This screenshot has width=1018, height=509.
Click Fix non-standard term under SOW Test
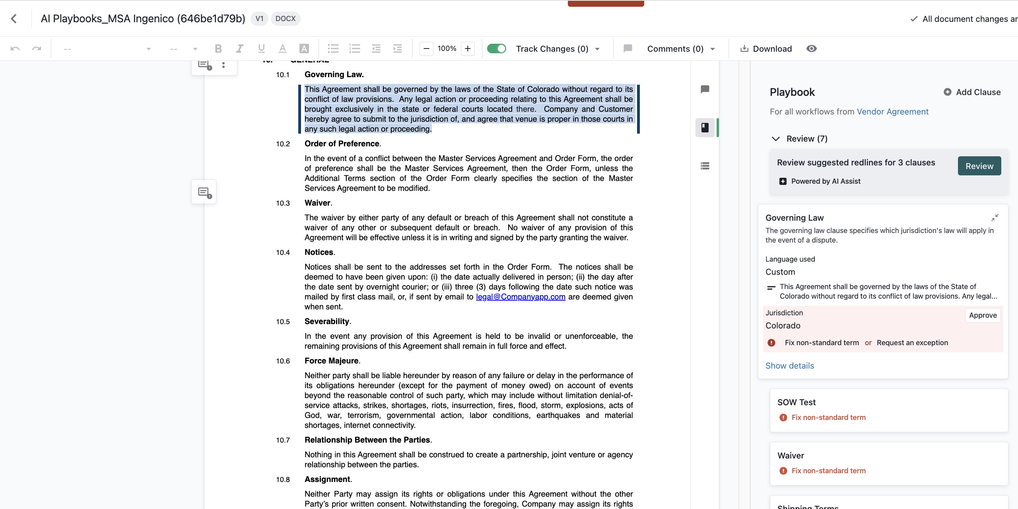(x=828, y=418)
